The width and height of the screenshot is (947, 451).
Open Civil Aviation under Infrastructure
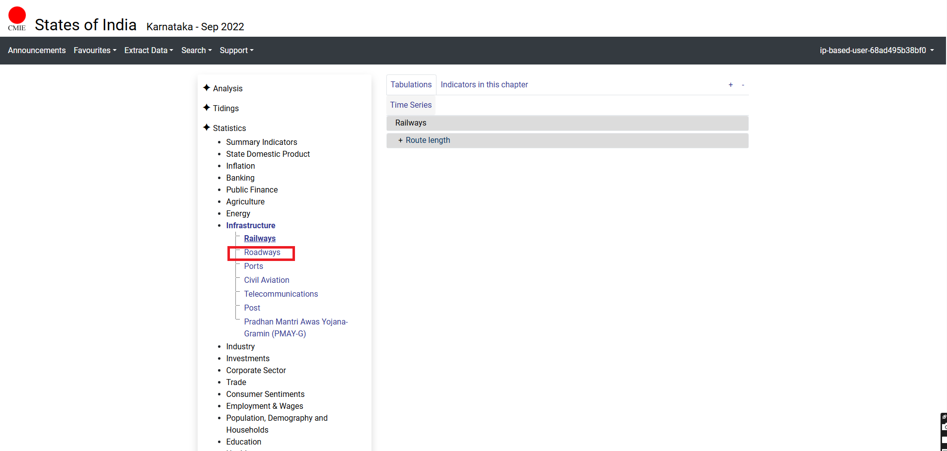(267, 280)
